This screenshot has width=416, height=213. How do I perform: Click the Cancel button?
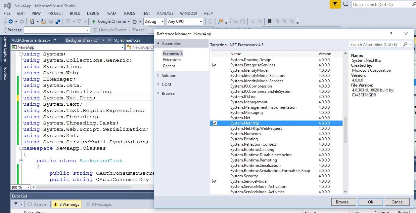[x=397, y=202]
